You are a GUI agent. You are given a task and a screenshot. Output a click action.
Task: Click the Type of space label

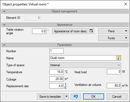pyautogui.click(x=15, y=65)
